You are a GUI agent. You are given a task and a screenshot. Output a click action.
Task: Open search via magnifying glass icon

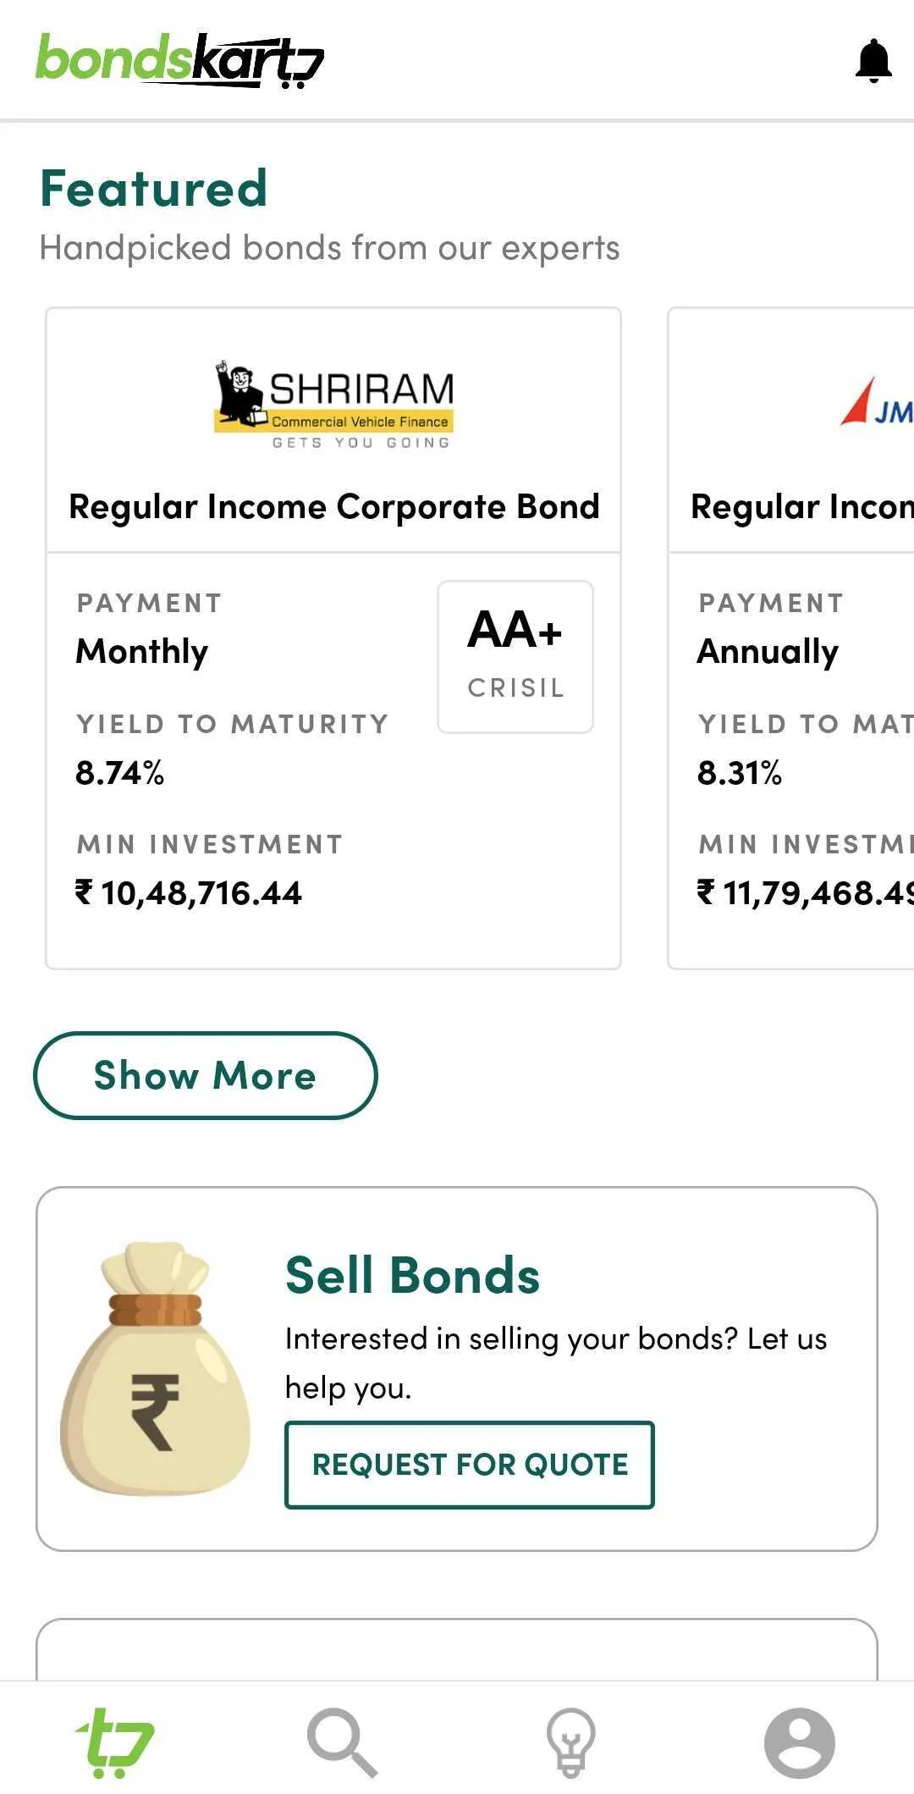pos(342,1742)
